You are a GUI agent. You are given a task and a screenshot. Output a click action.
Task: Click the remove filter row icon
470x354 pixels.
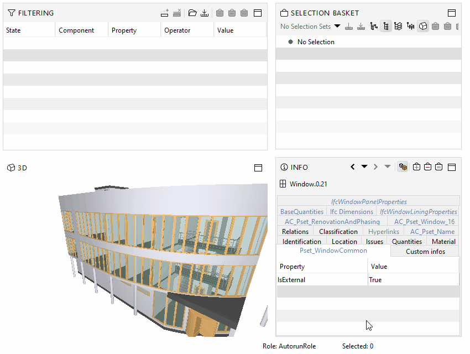point(177,13)
